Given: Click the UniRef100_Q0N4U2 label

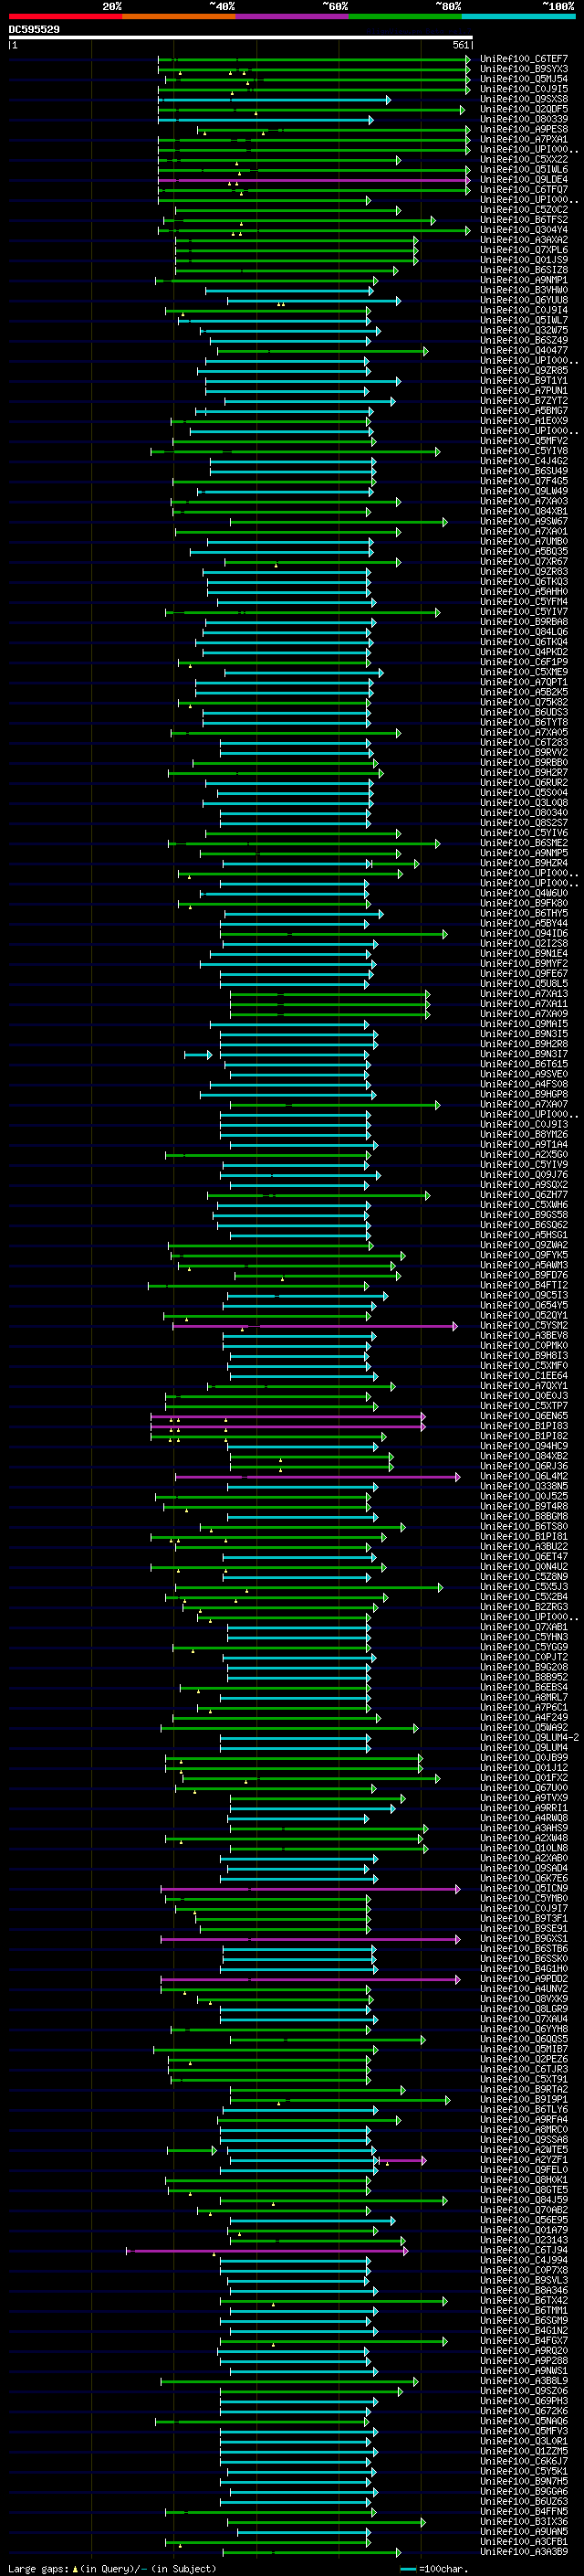Looking at the screenshot, I should [x=524, y=1567].
